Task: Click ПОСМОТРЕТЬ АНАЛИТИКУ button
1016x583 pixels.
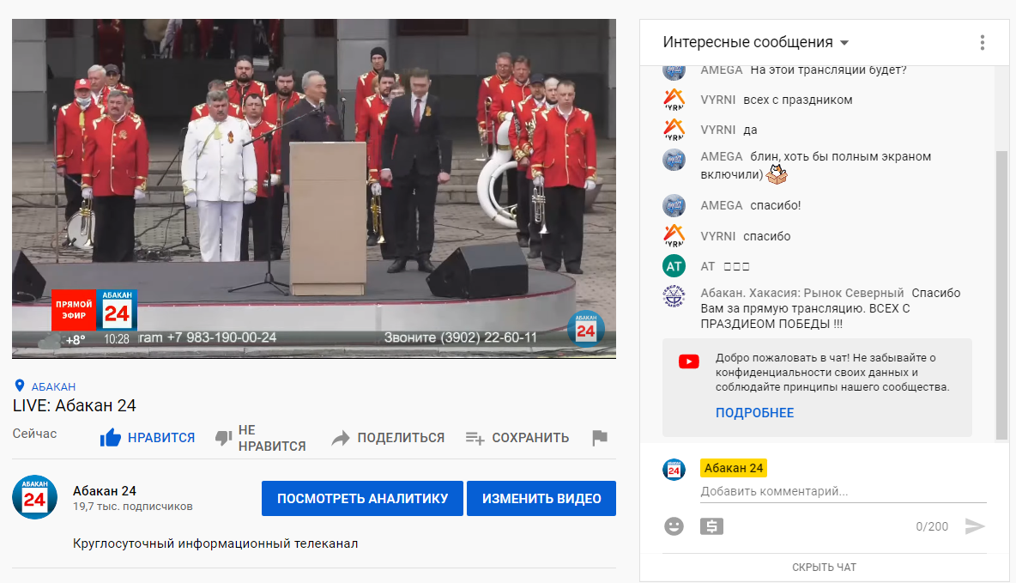Action: coord(362,498)
